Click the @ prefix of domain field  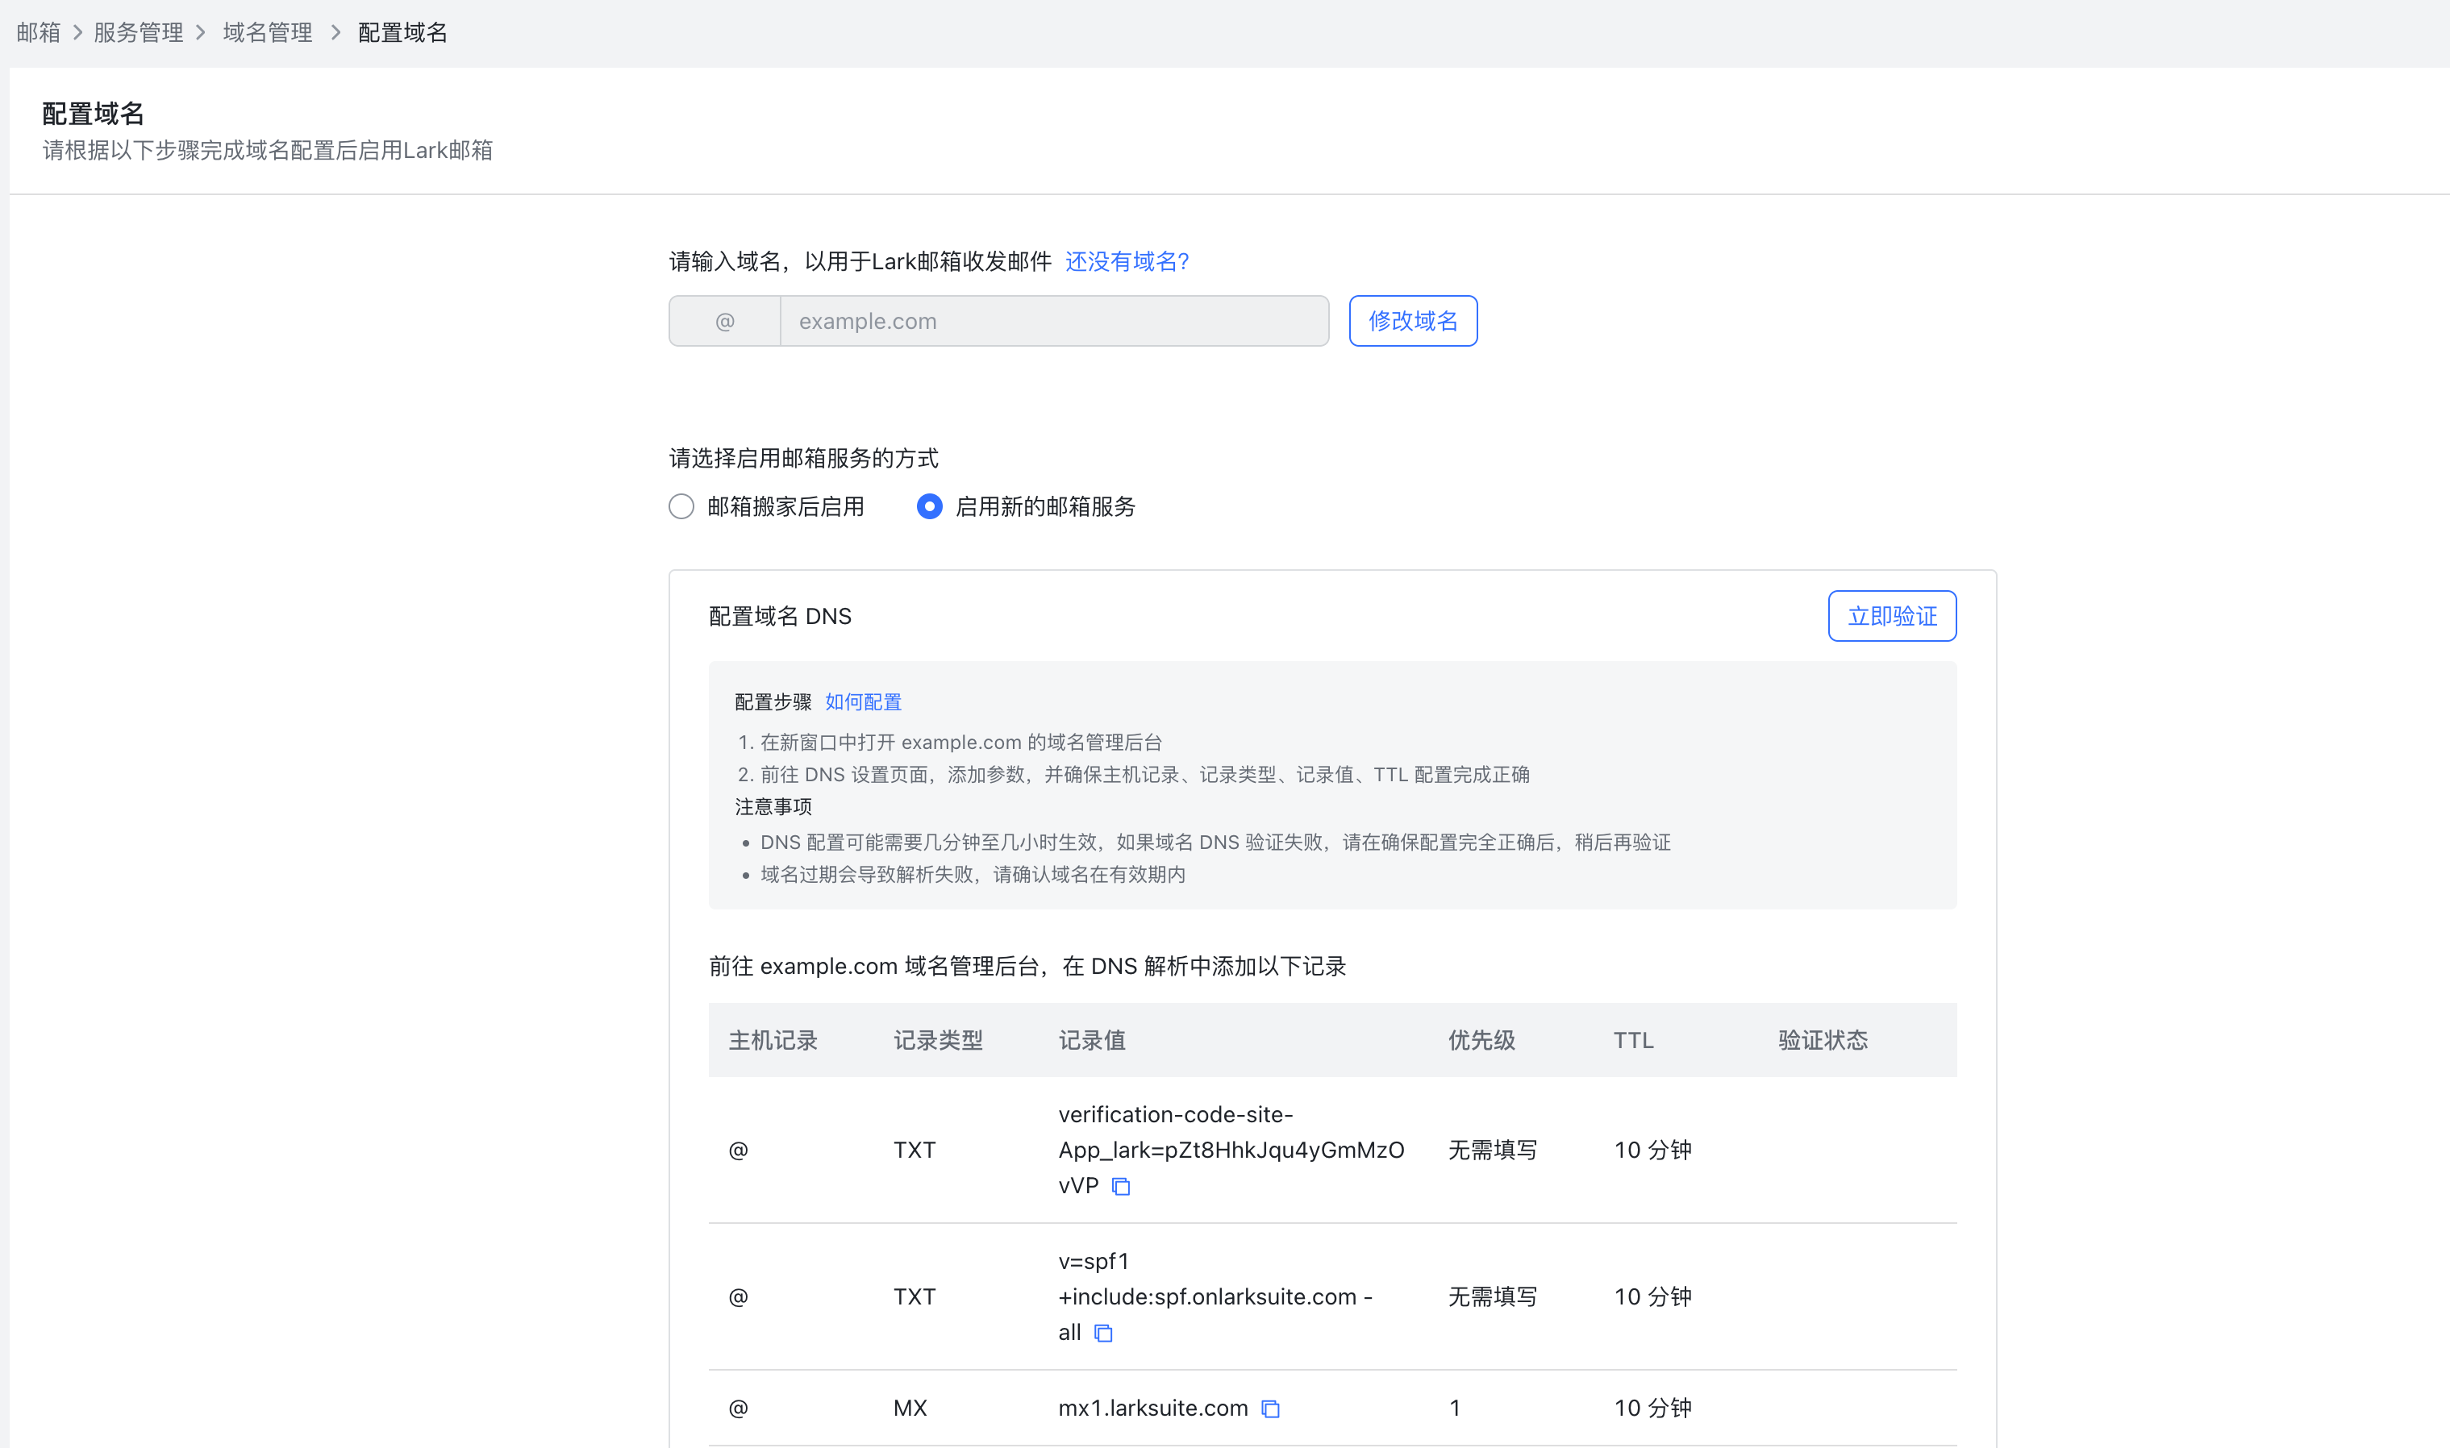725,321
